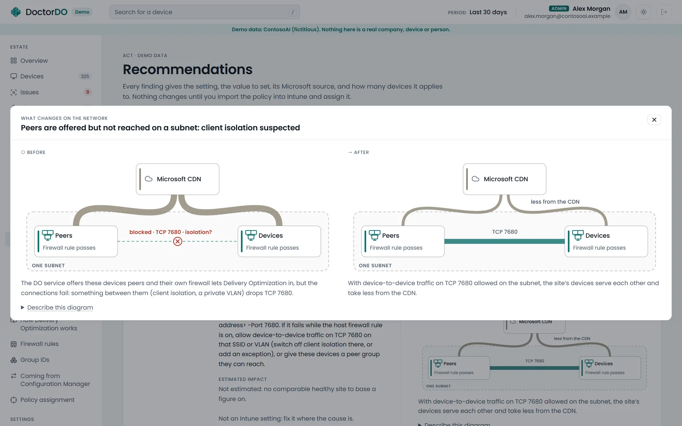The height and width of the screenshot is (426, 682).
Task: Click 'blocked · TCP 7680 · isolation?' label
Action: tap(170, 232)
